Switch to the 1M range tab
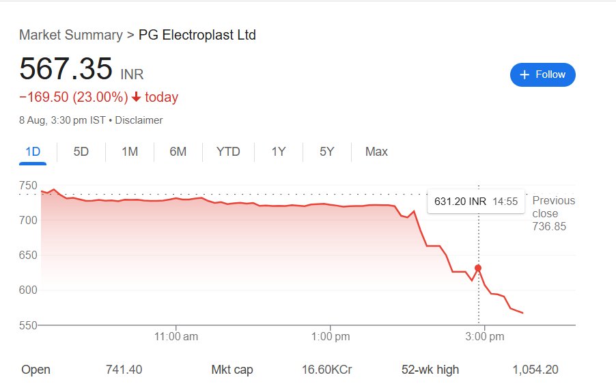 pos(130,152)
